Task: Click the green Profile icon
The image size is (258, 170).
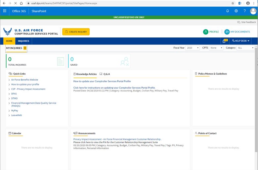Action: pyautogui.click(x=206, y=32)
